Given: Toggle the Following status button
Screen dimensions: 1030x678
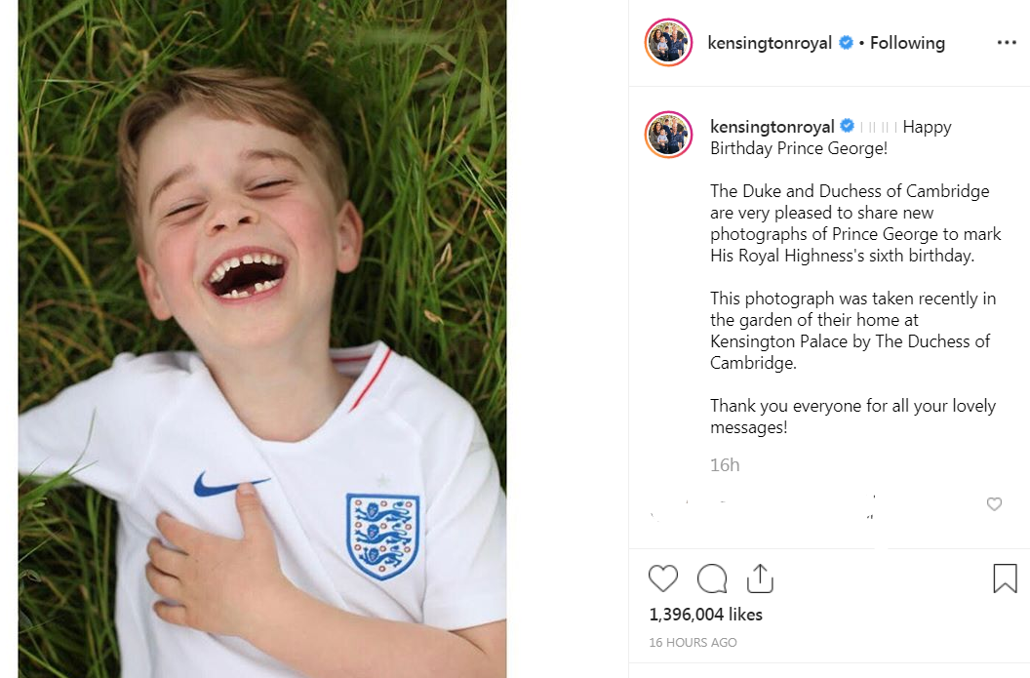Looking at the screenshot, I should click(x=907, y=43).
